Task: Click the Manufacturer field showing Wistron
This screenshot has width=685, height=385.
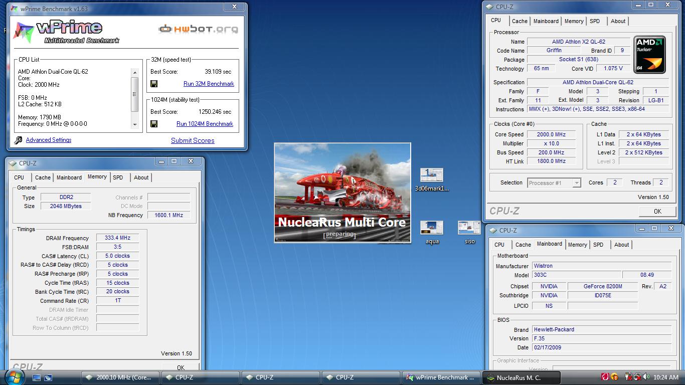Action: point(602,266)
